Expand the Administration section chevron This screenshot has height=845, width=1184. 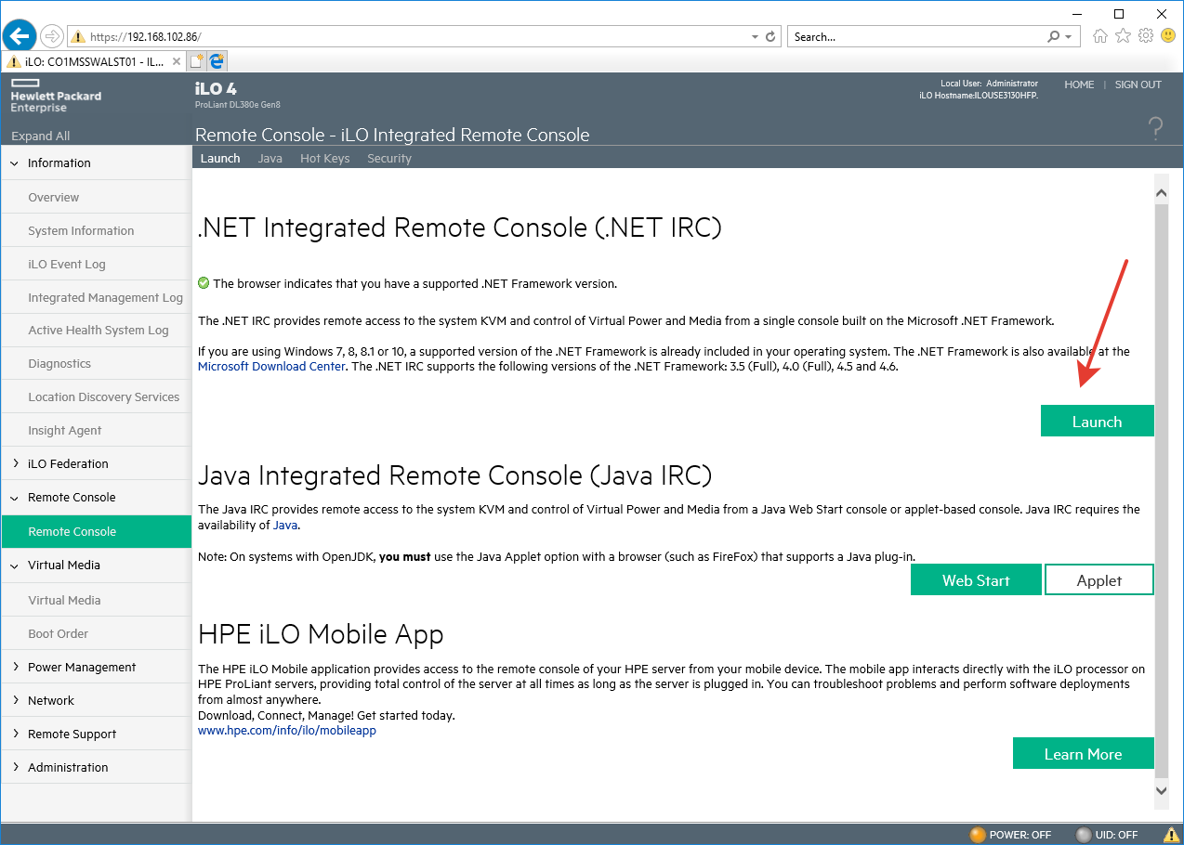coord(15,767)
